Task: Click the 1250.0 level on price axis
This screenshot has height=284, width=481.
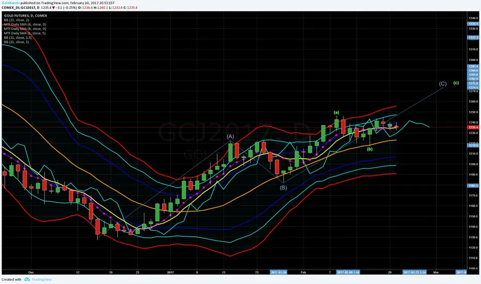Action: tap(474, 112)
